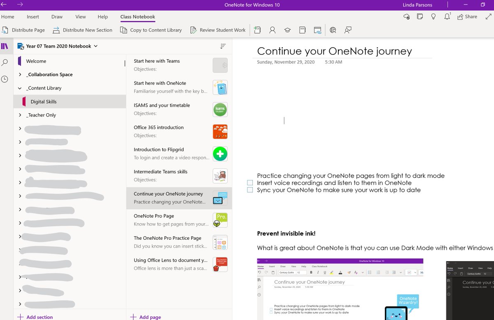Click the Flipgrid green plus thumbnail

tap(220, 154)
